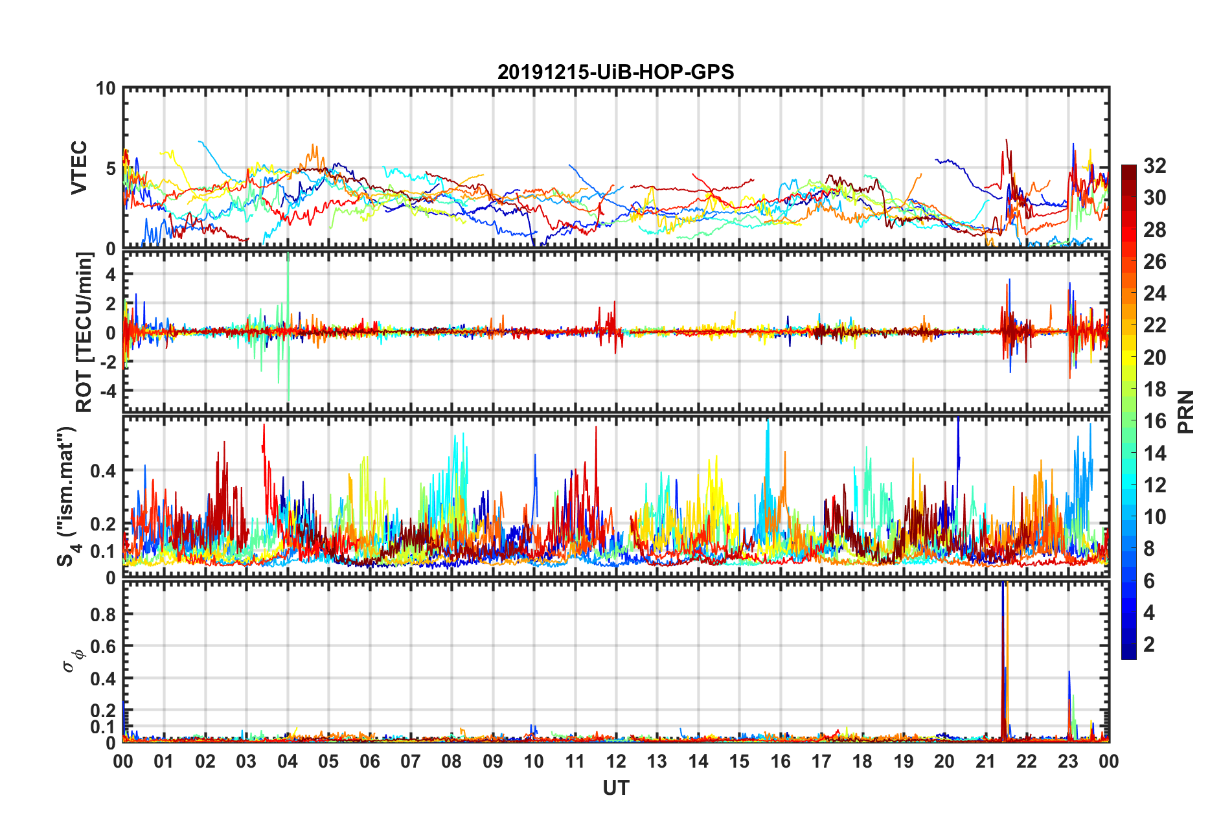Click colorbar tick label 24
Screen dimensions: 1232x824
click(1154, 293)
